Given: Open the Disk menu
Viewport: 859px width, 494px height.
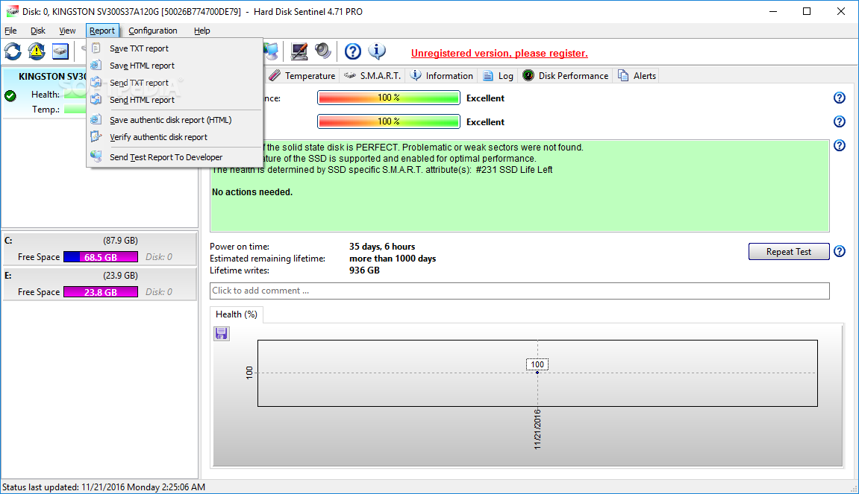Looking at the screenshot, I should coord(38,31).
